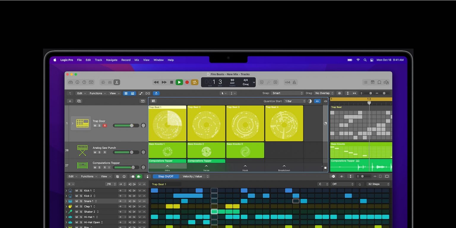Open the Loop Browser icon

[379, 82]
